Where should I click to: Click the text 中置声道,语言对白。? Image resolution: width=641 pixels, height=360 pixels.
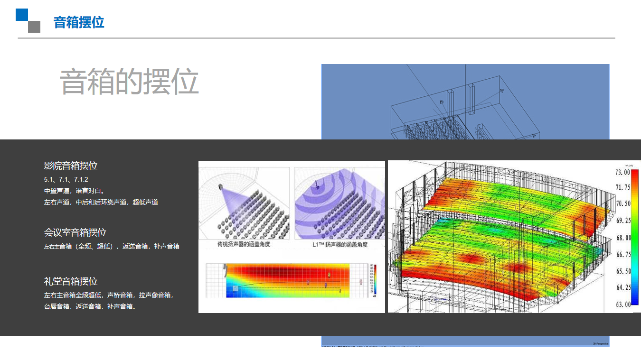[x=74, y=191]
